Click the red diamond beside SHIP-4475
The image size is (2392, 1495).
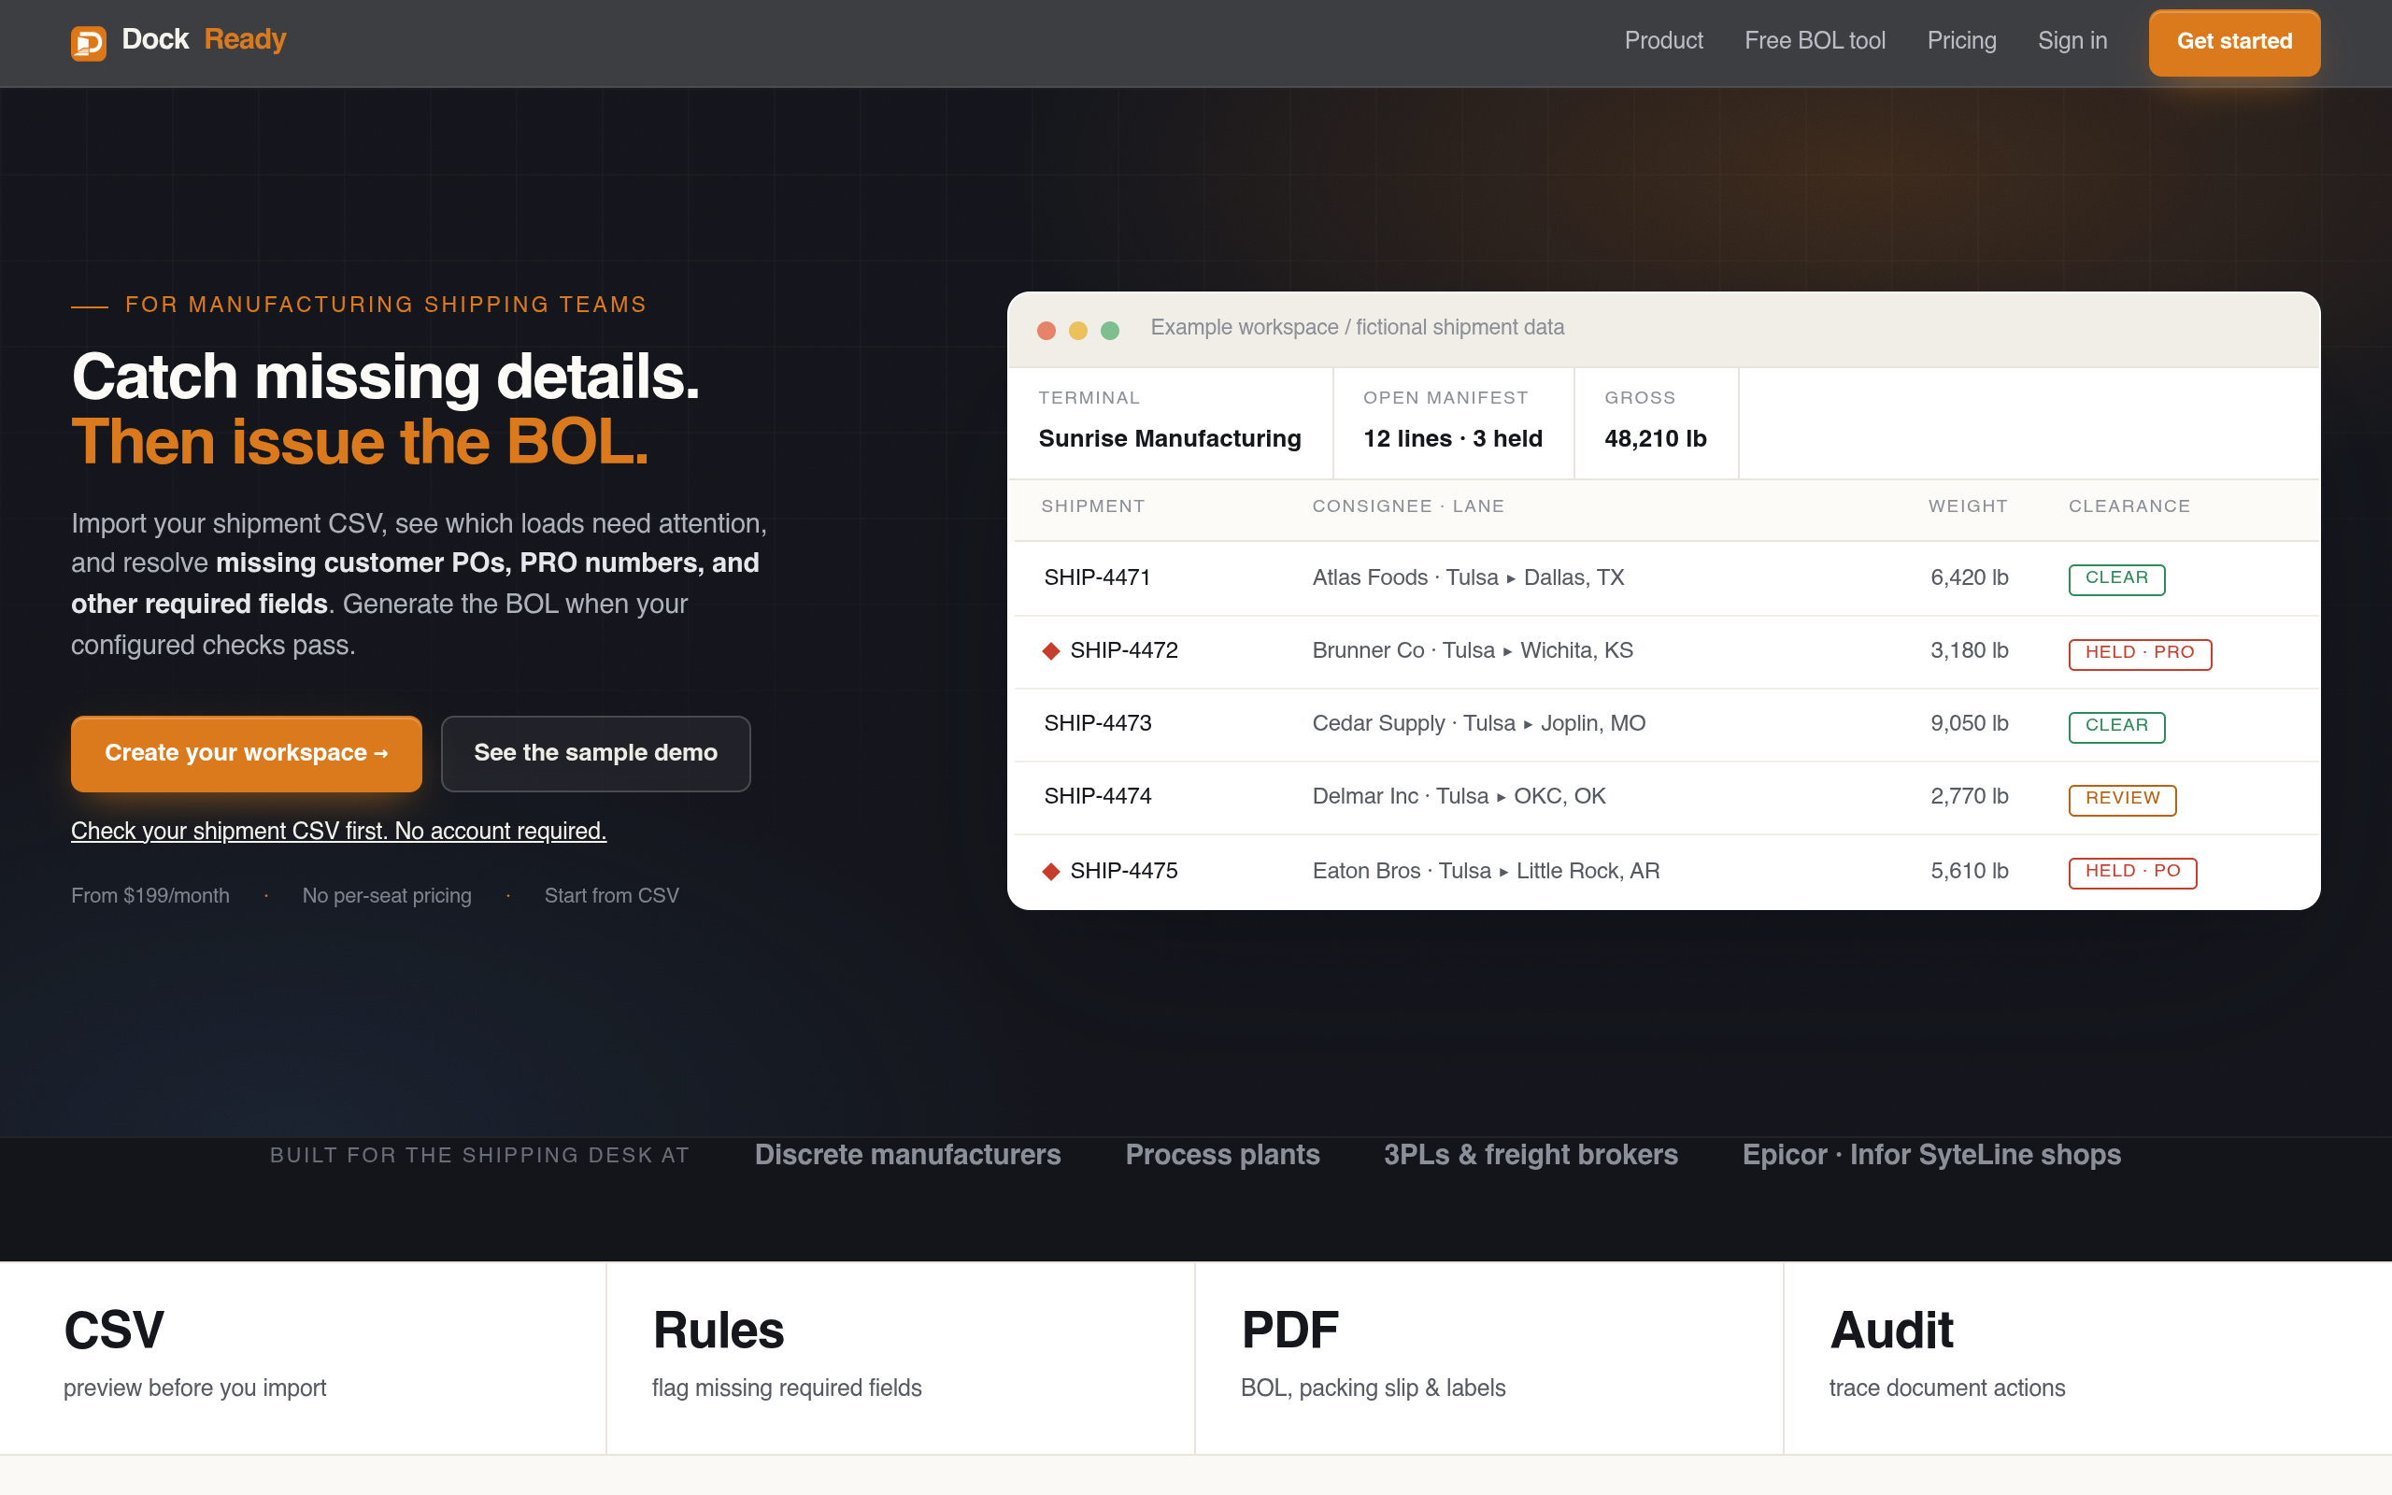[x=1050, y=871]
